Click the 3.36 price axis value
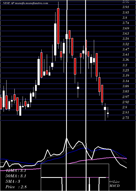This screenshot has width=136, height=191. 125,60
